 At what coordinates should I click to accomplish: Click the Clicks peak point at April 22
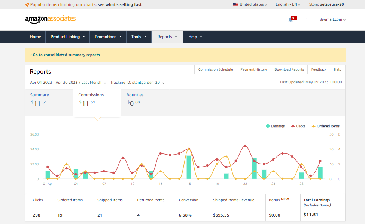click(x=245, y=146)
